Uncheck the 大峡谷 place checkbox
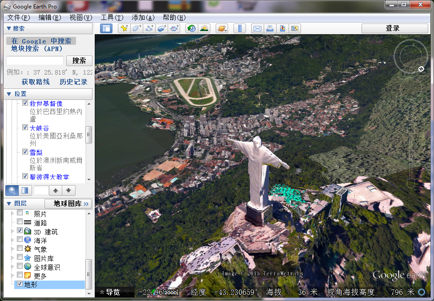434x301 pixels. point(25,127)
